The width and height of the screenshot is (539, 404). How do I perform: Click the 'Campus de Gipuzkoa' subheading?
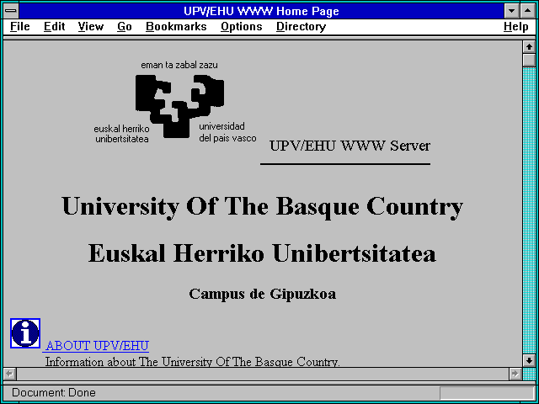coord(262,294)
